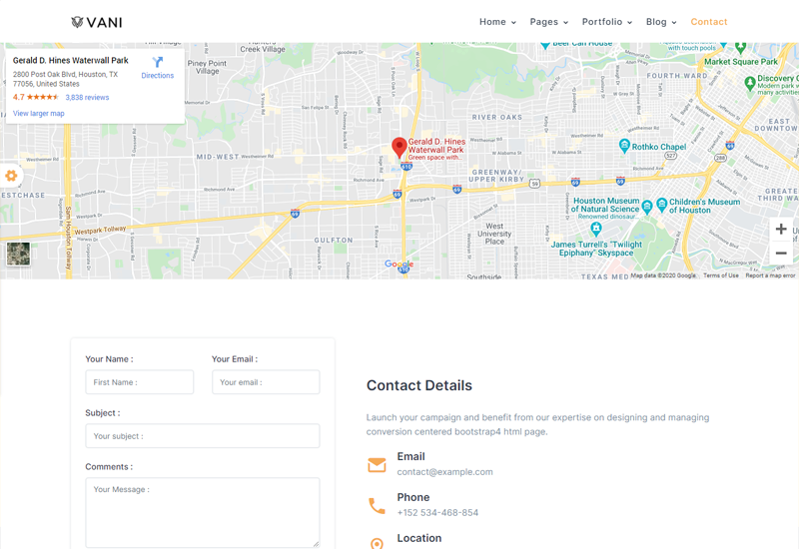799x549 pixels.
Task: Click the West University Place label
Action: (x=494, y=234)
